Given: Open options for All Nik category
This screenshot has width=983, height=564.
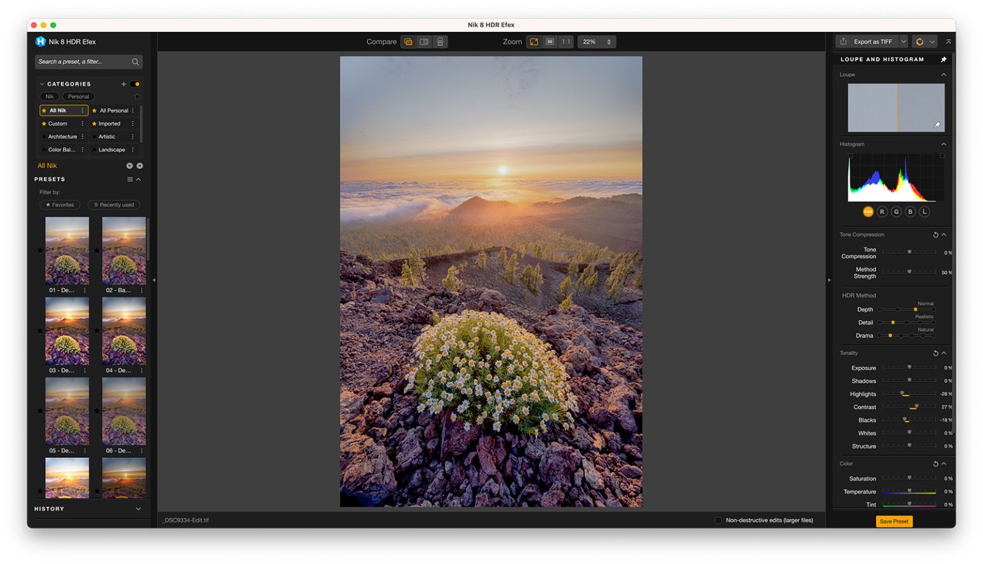Looking at the screenshot, I should [82, 111].
